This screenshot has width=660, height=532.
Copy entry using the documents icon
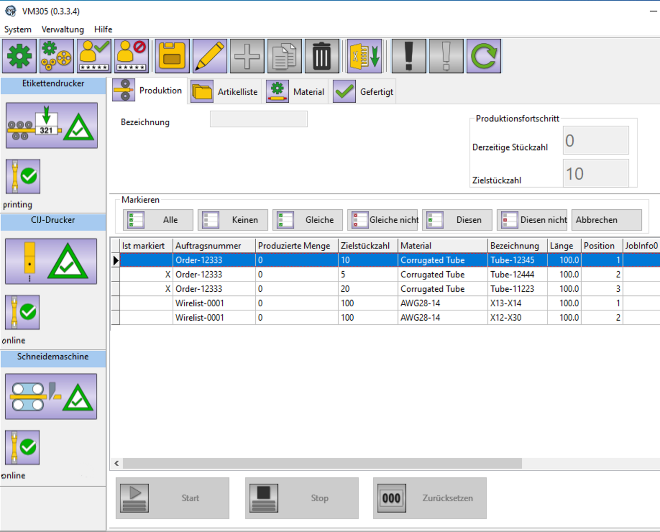(285, 56)
